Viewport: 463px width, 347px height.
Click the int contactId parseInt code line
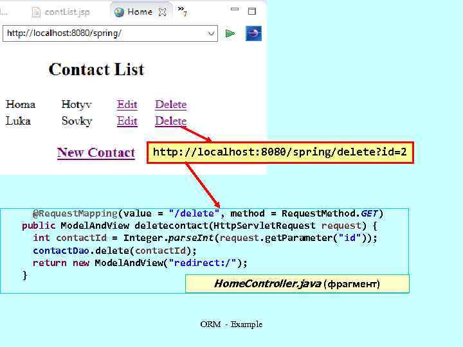[205, 238]
